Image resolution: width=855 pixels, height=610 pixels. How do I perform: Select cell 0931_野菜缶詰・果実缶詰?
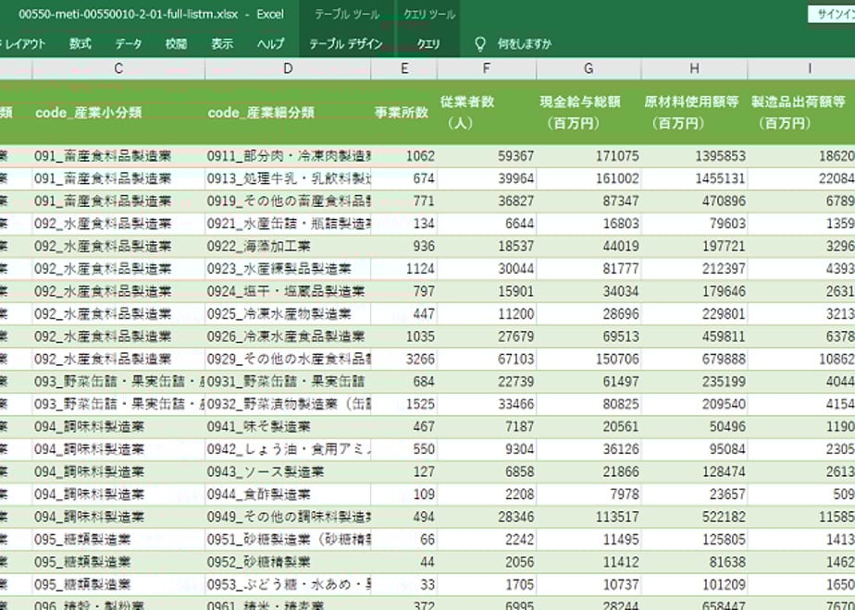pyautogui.click(x=288, y=382)
